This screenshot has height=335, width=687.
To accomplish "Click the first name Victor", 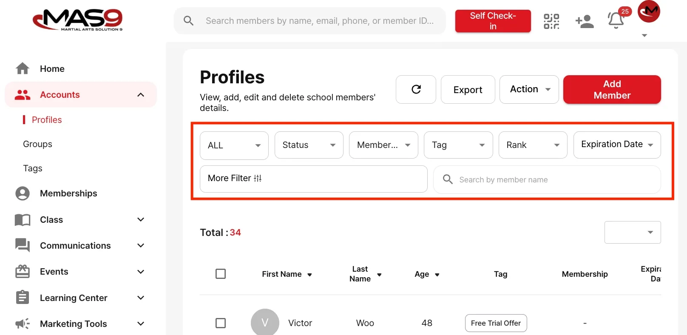I will click(300, 323).
